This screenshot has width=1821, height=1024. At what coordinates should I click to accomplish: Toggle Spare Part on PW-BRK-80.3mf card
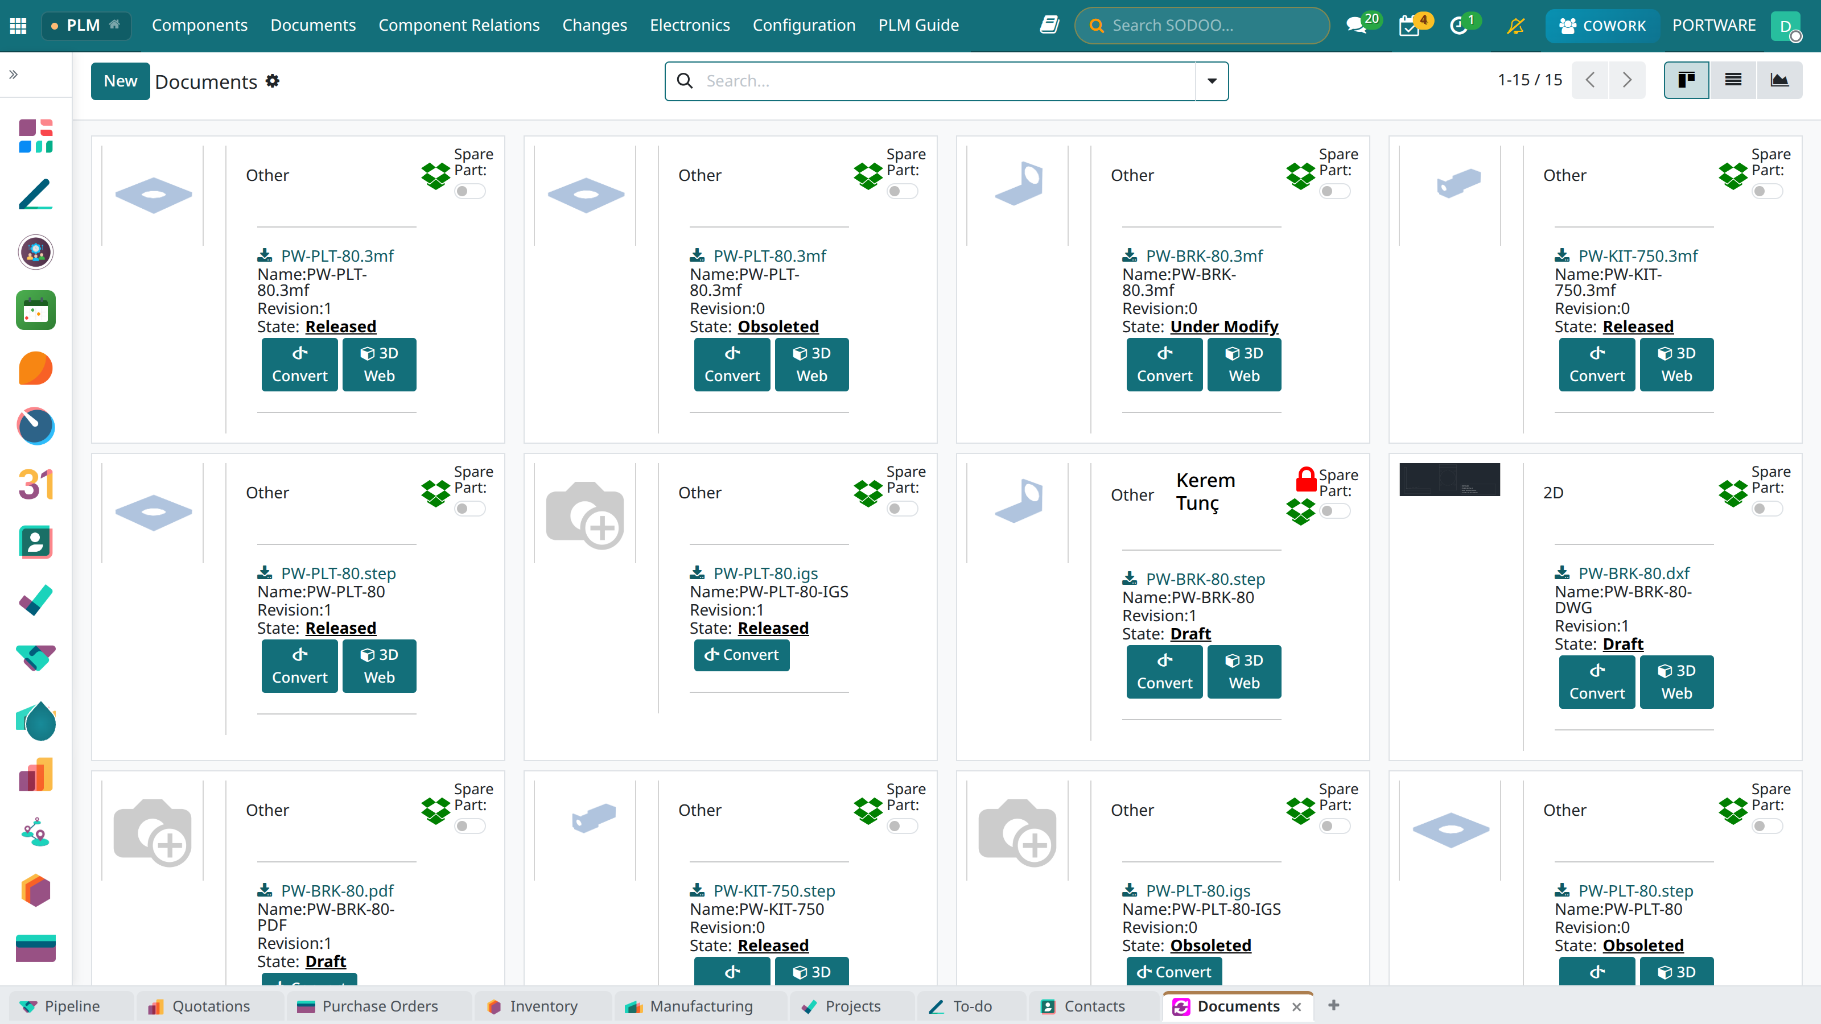[1334, 191]
